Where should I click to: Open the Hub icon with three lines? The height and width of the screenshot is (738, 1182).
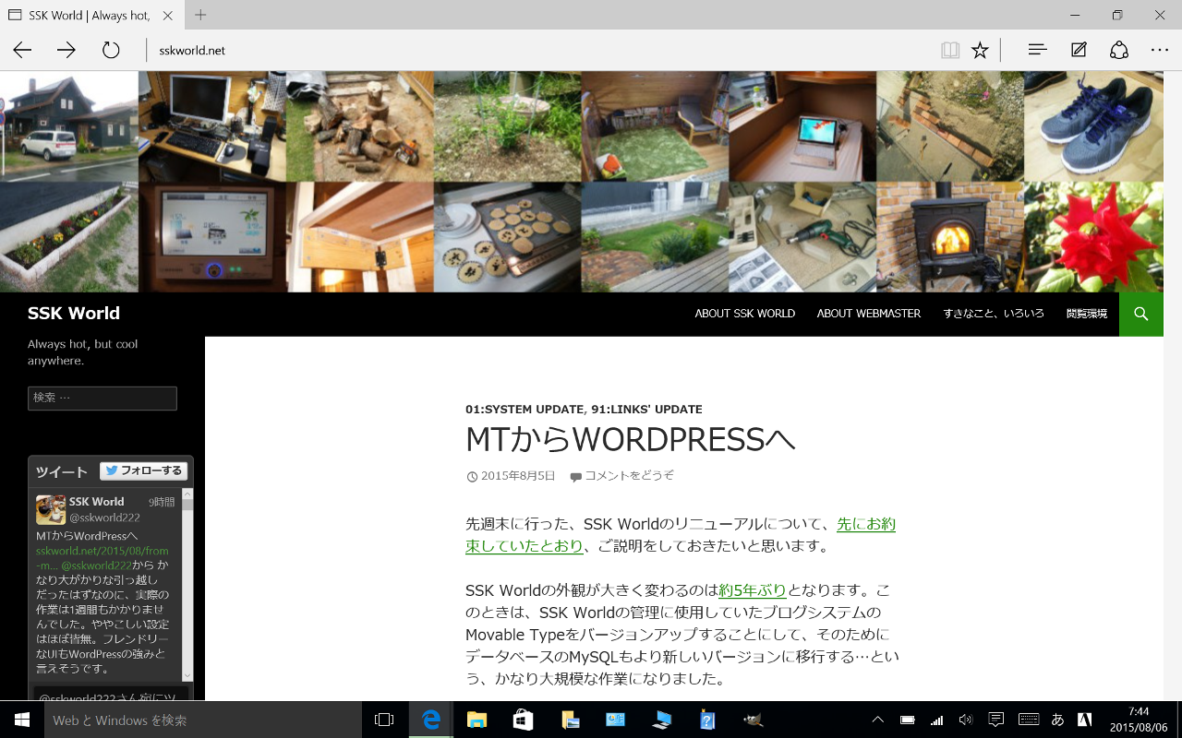(x=1037, y=50)
